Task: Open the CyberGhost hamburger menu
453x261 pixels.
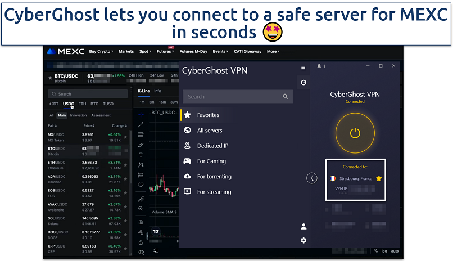Action: click(303, 69)
